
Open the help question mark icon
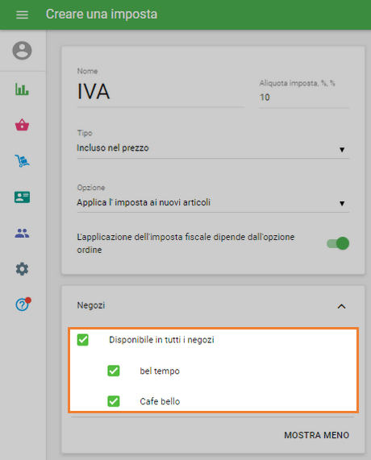click(x=23, y=305)
